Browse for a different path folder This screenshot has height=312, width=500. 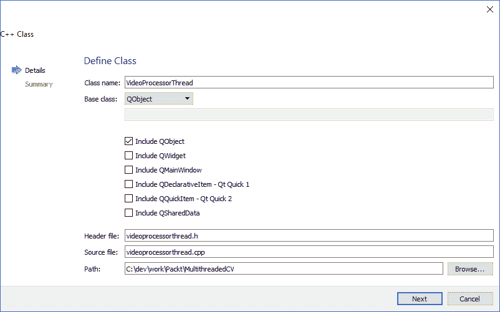pyautogui.click(x=469, y=269)
